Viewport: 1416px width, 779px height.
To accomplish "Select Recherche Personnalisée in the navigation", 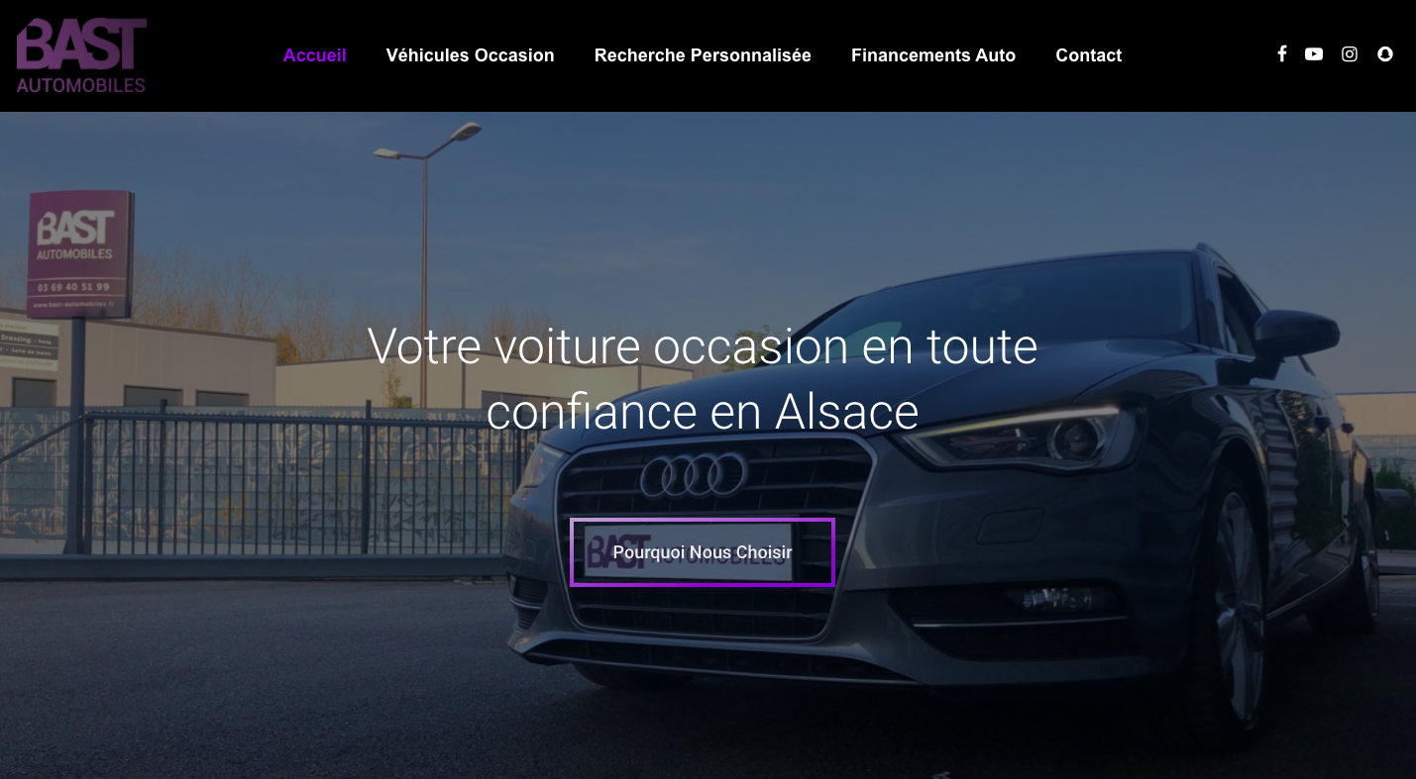I will 703,55.
